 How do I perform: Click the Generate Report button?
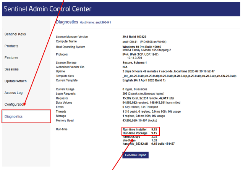click(136, 155)
